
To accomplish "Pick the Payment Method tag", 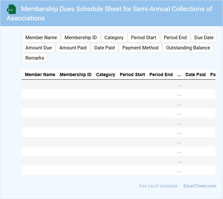I will pyautogui.click(x=140, y=48).
